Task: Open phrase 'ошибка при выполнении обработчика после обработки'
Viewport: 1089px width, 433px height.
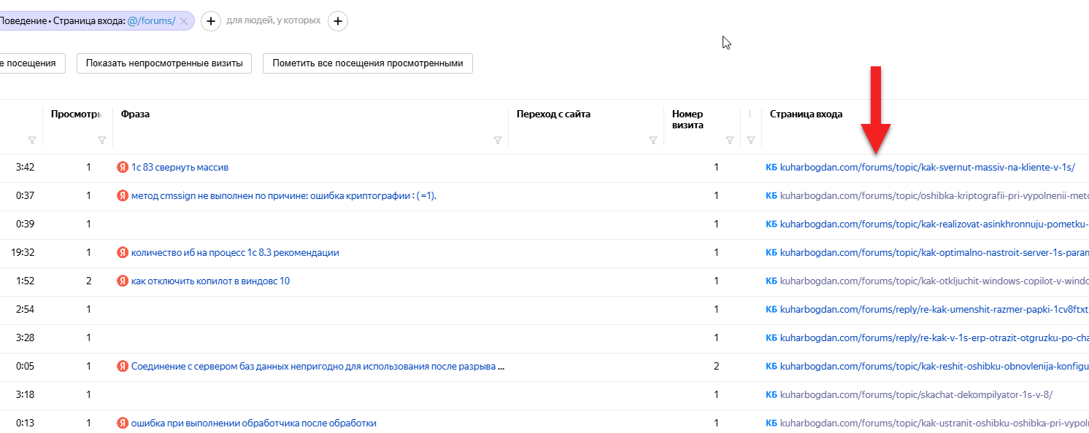Action: [x=253, y=424]
